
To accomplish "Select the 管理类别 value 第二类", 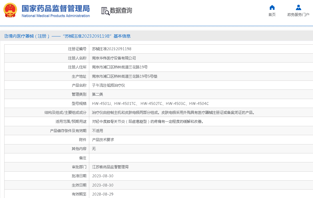I will click(x=97, y=94).
